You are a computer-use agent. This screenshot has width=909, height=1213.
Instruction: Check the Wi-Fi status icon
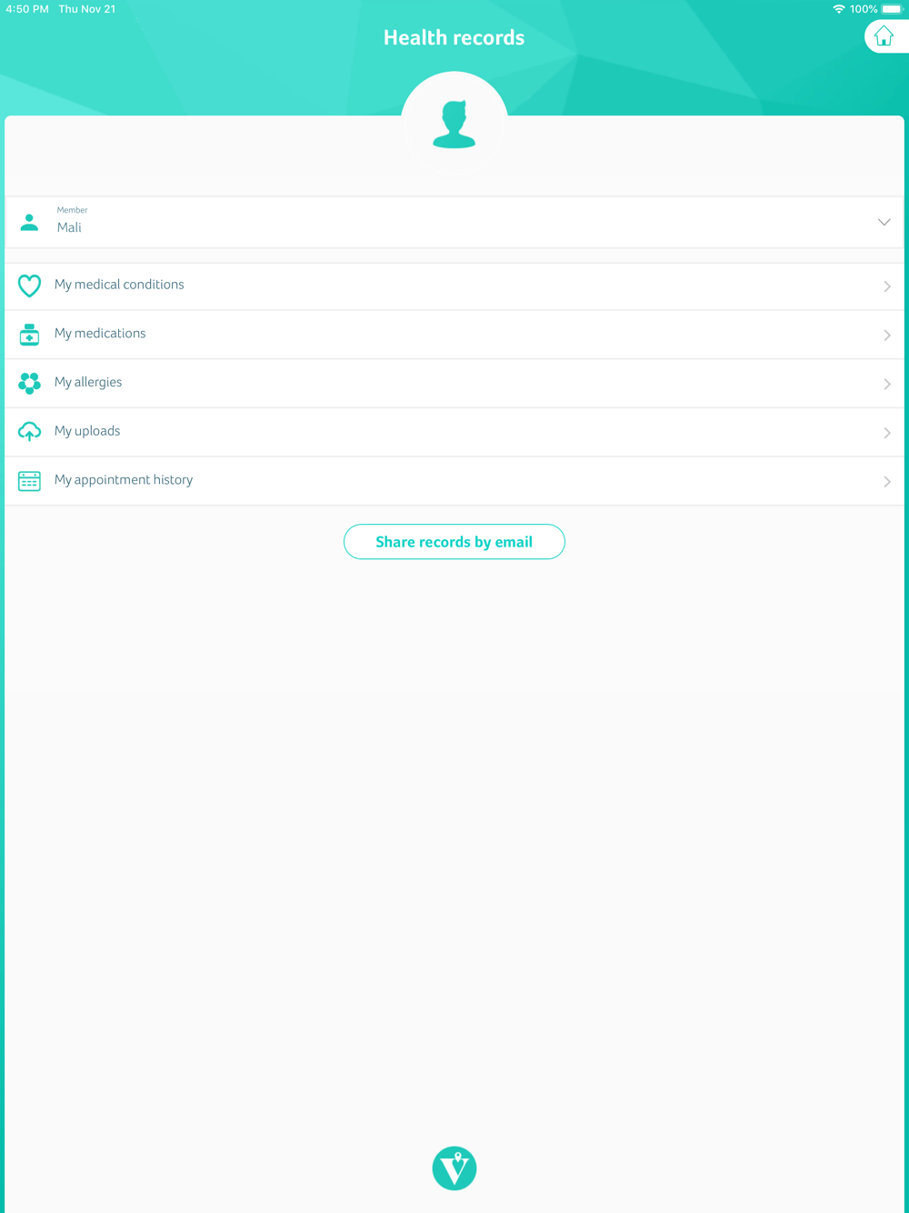pyautogui.click(x=838, y=9)
